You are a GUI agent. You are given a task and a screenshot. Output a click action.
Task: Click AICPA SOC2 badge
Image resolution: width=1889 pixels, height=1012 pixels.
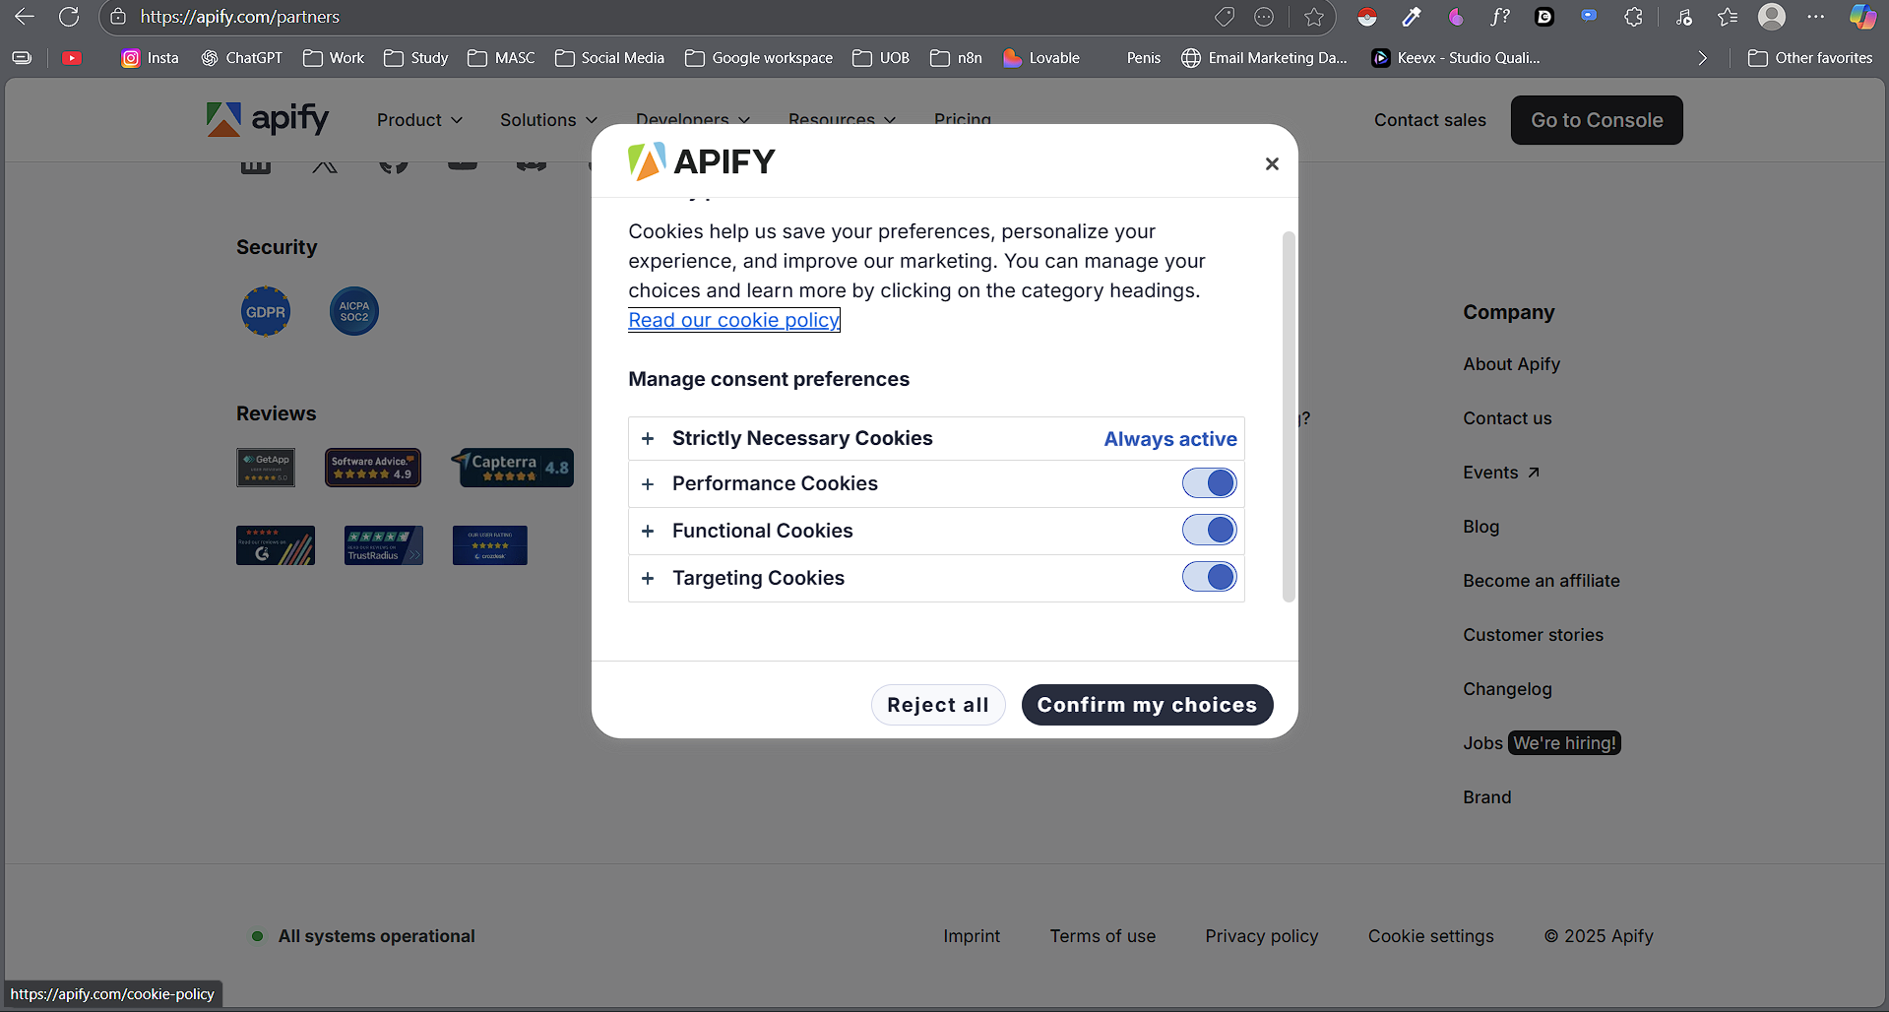[x=354, y=312]
